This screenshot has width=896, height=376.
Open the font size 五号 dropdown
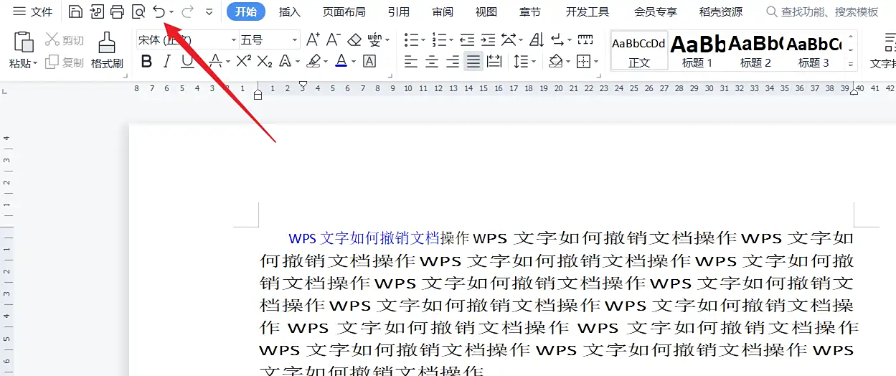(295, 40)
